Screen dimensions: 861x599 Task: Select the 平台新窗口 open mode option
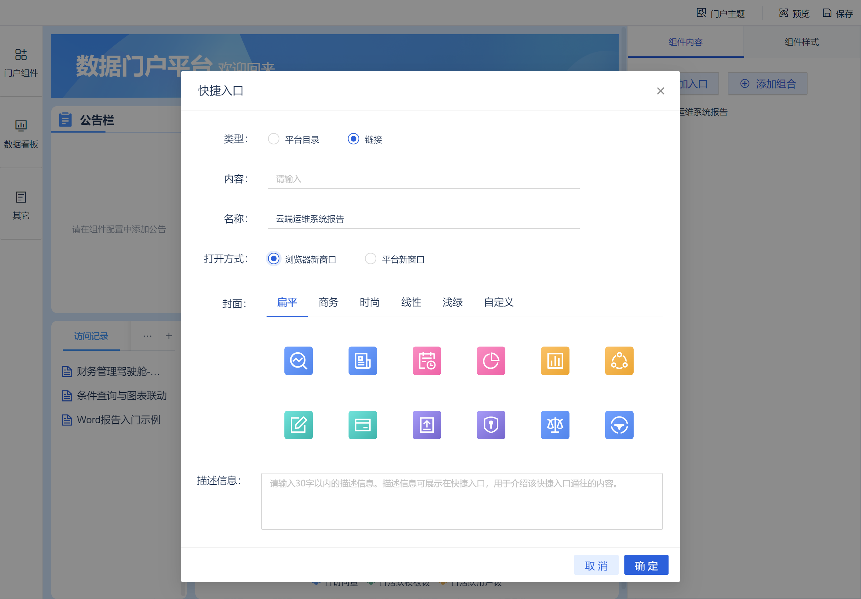[x=370, y=259]
